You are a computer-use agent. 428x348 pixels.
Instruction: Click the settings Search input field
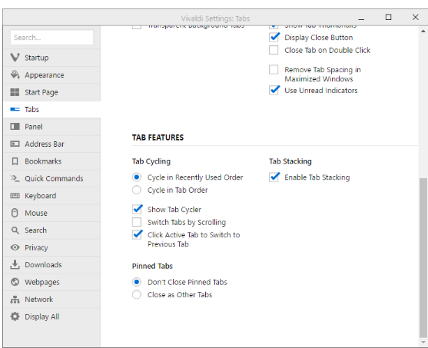[51, 37]
